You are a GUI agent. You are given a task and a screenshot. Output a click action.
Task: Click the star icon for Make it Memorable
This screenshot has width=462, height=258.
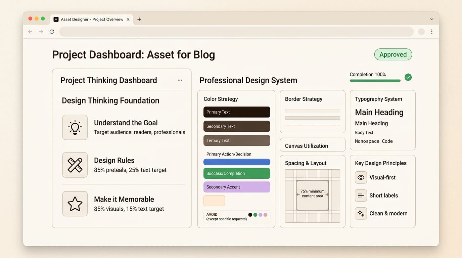(75, 204)
